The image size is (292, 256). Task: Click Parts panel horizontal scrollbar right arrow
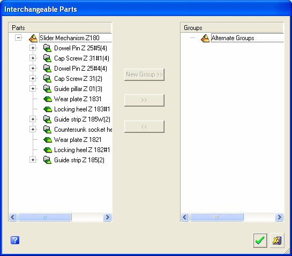108,217
